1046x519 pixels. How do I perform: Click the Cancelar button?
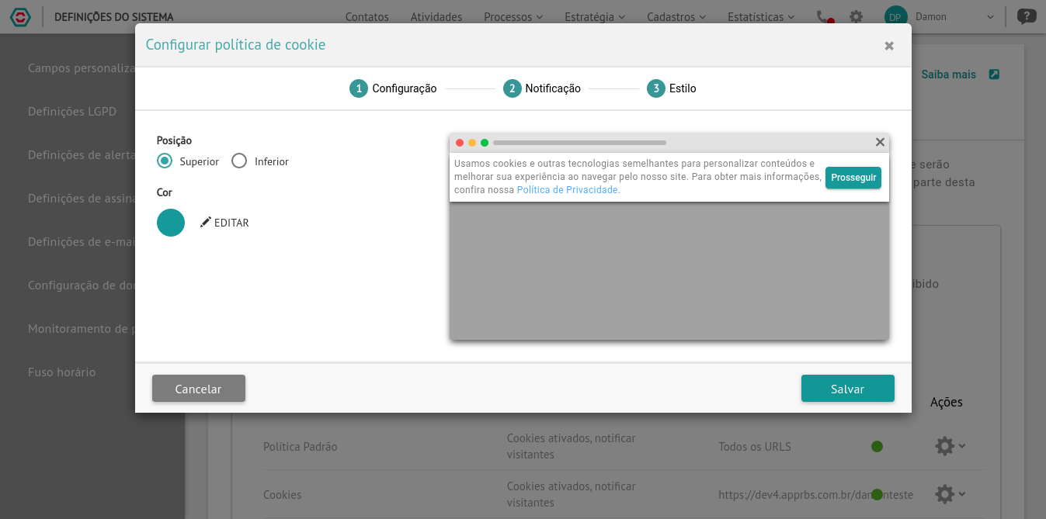tap(199, 389)
